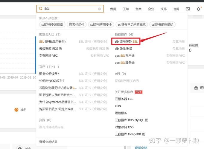The width and height of the screenshot is (204, 149).
Task: Open vpc SSL客户端 quick action
Action: [125, 56]
